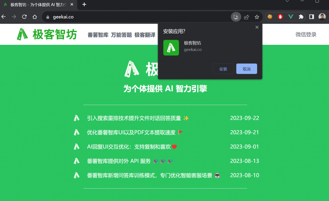Click the browser forward arrow

point(14,17)
